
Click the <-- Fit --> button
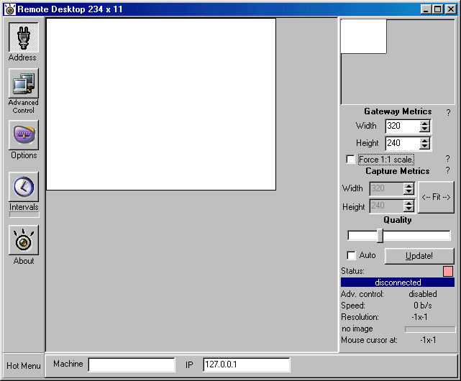tap(436, 197)
